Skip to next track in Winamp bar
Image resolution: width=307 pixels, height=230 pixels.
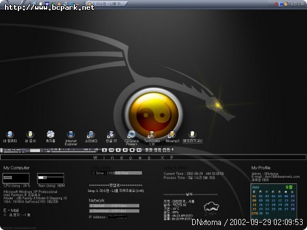coord(139,150)
